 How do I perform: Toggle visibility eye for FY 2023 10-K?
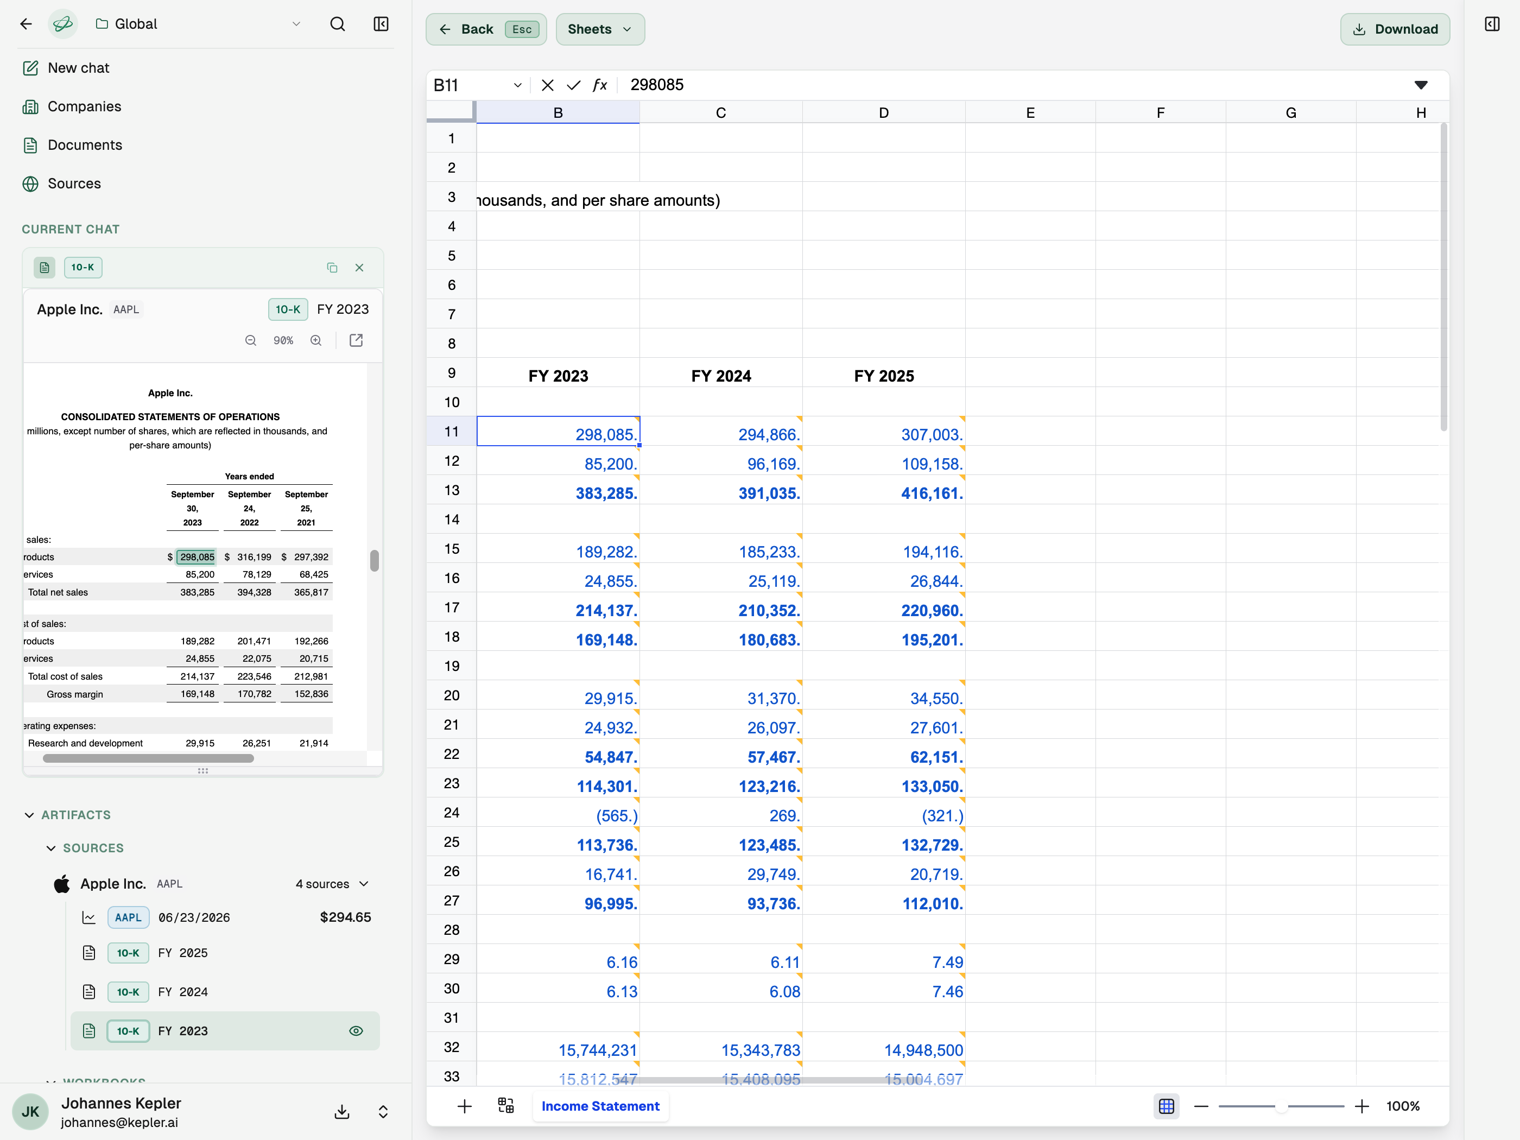pos(356,1031)
